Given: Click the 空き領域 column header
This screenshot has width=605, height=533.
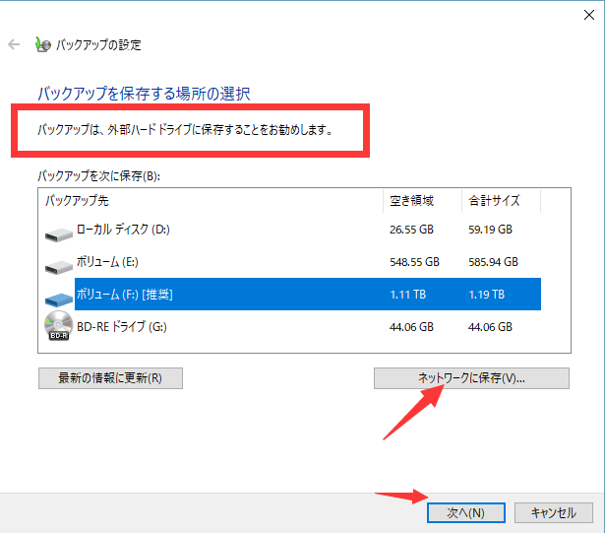Looking at the screenshot, I should [422, 201].
